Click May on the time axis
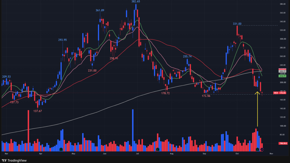The height and width of the screenshot is (163, 290). point(73,154)
